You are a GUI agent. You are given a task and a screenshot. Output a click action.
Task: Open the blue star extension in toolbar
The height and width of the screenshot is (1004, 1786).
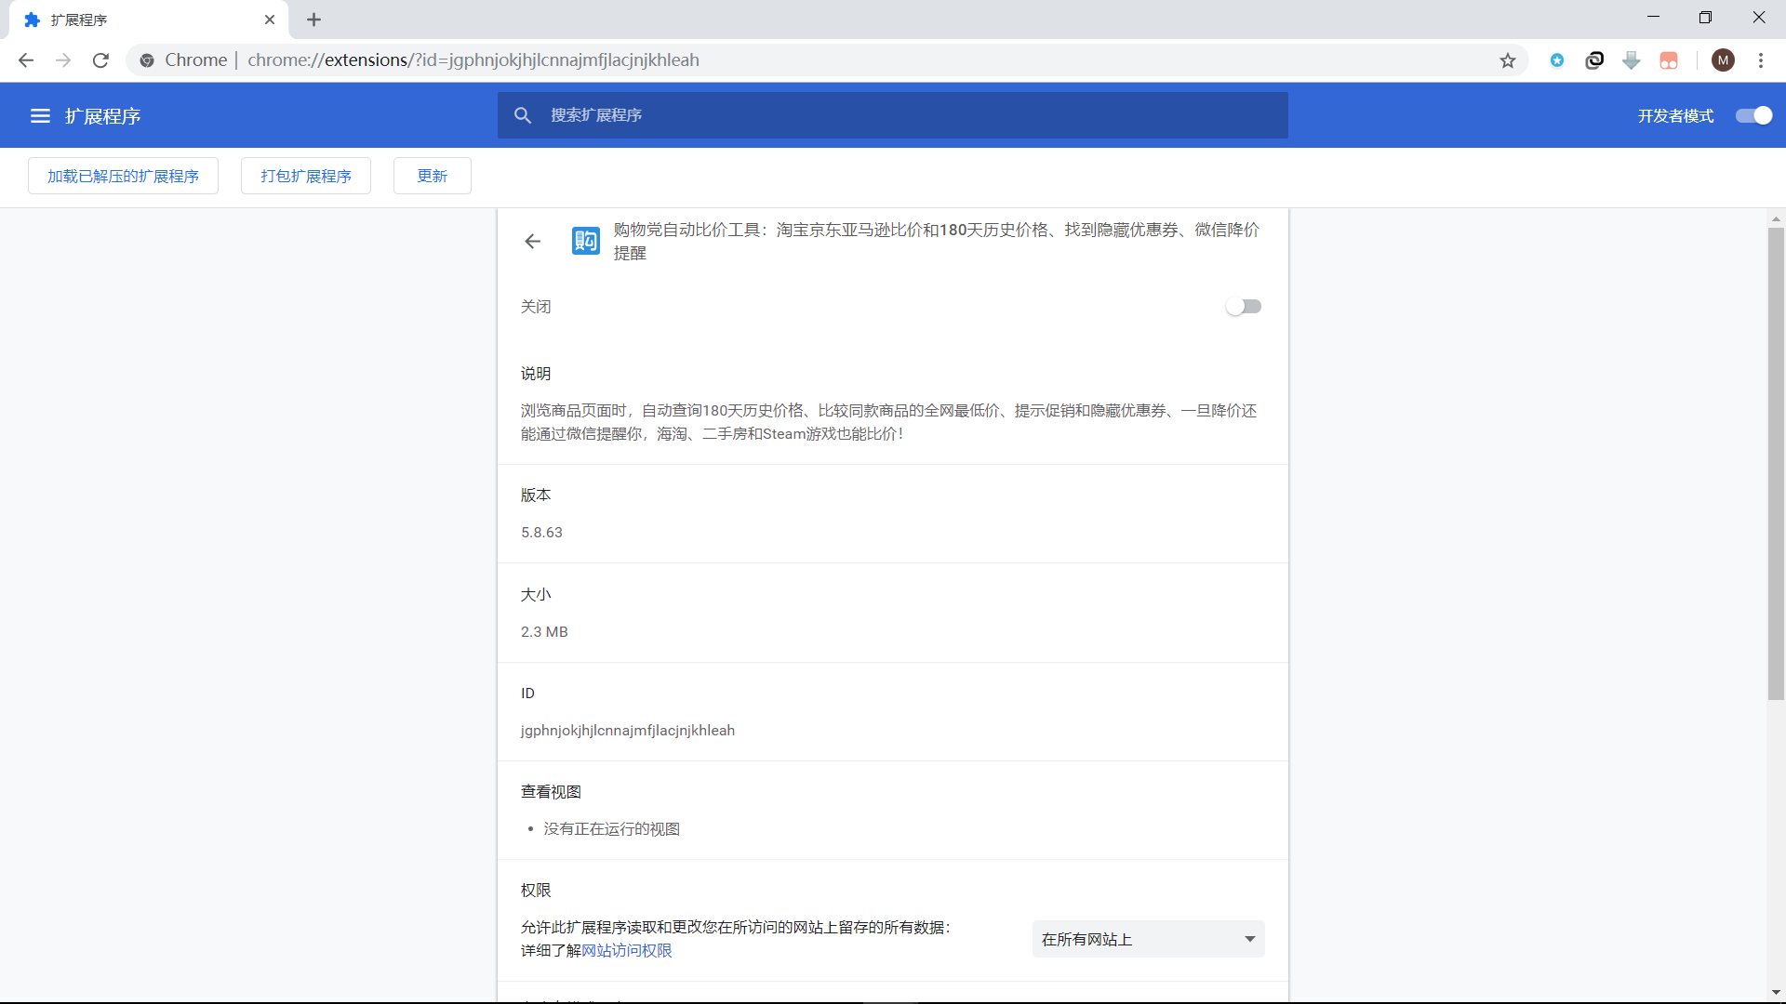pyautogui.click(x=1557, y=60)
